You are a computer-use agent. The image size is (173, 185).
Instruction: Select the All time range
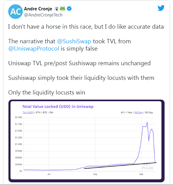point(122,112)
